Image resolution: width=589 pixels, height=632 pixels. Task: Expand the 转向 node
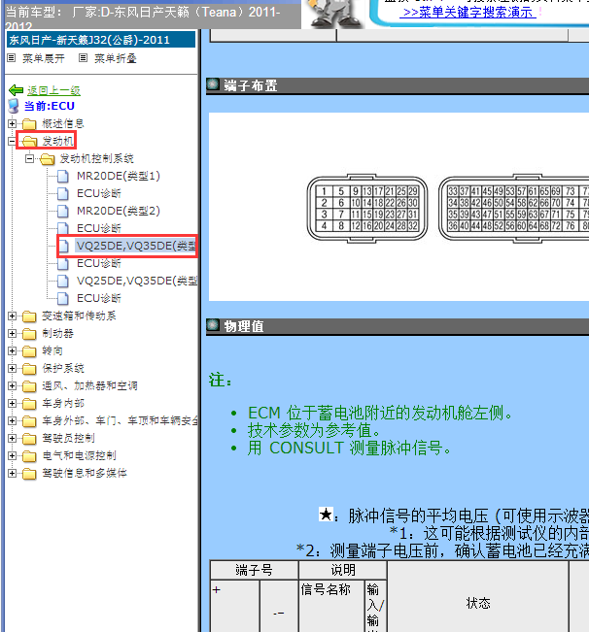pyautogui.click(x=12, y=350)
